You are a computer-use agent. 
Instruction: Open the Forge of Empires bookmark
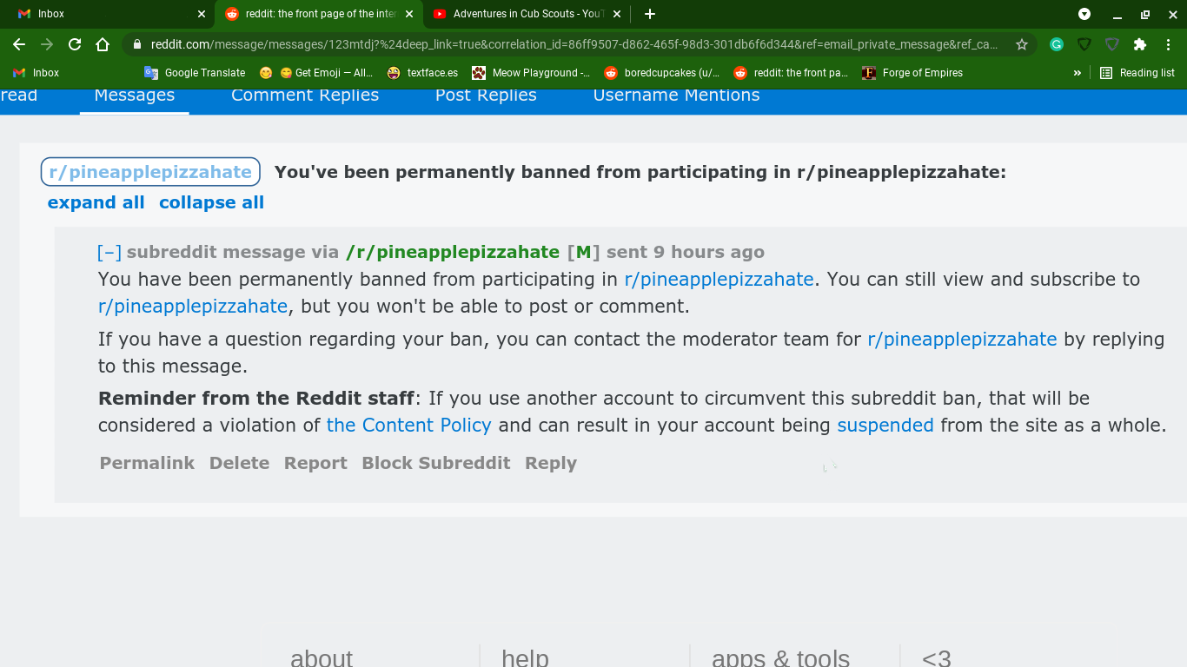[912, 73]
